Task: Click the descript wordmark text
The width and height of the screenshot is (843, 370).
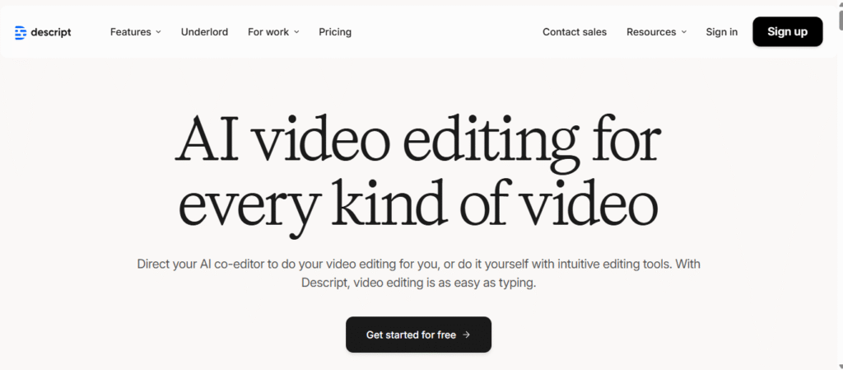Action: click(52, 32)
